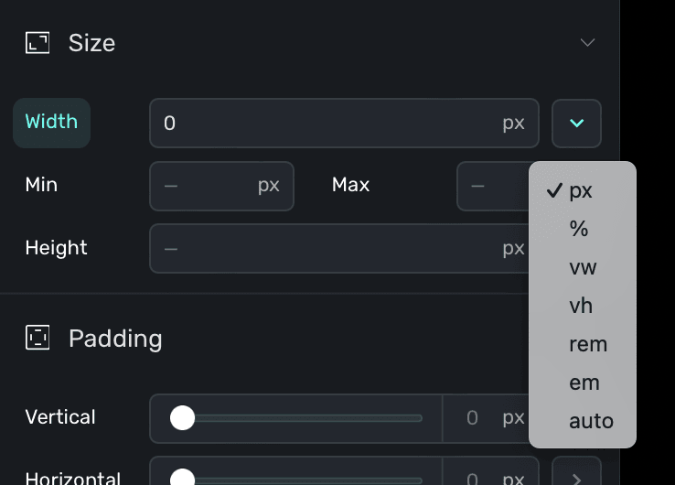The height and width of the screenshot is (485, 675).
Task: Focus the Min width input
Action: 206,186
